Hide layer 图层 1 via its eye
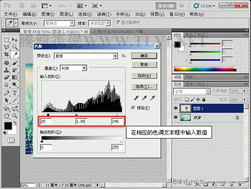 pos(176,108)
